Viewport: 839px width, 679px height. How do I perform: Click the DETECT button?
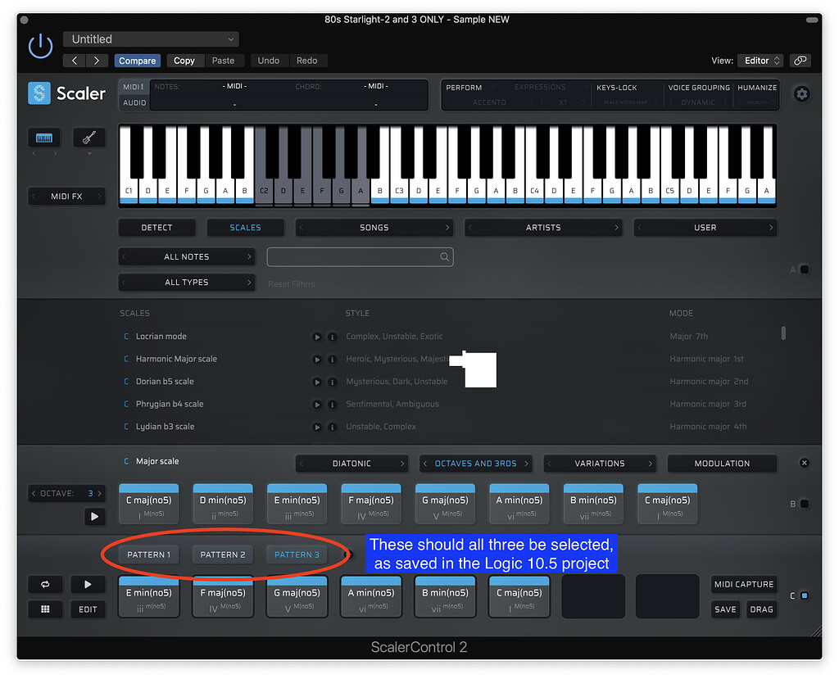click(156, 227)
